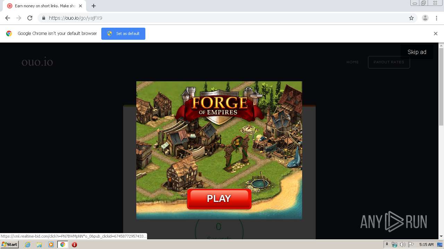The image size is (444, 249).
Task: Restore down the Chrome window
Action: pyautogui.click(x=423, y=3)
